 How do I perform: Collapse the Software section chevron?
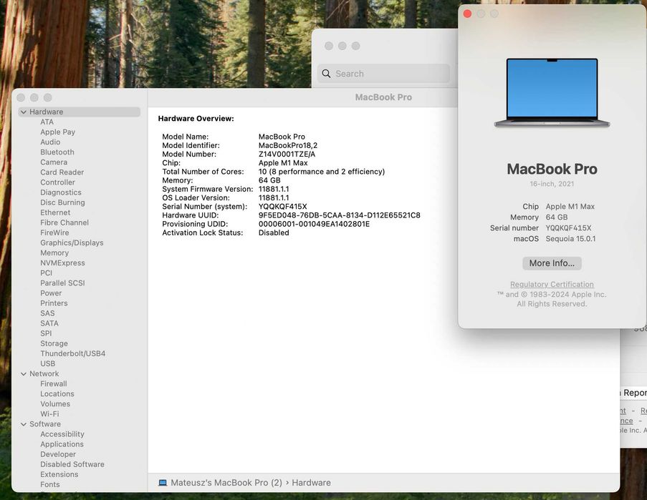click(24, 424)
